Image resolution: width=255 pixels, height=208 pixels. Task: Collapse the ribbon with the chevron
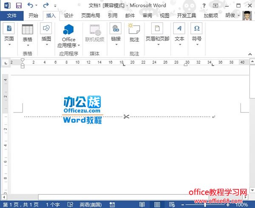[250, 54]
